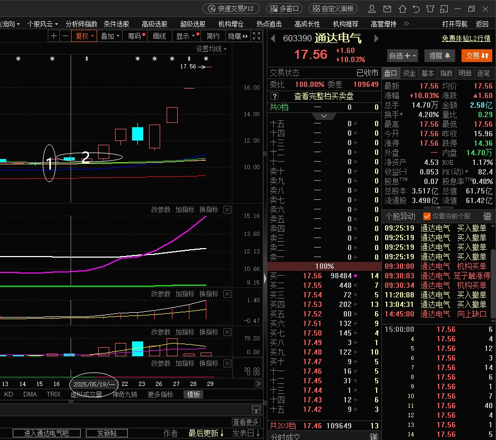Open 叠加 overlay dropdown
This screenshot has height=440, width=496.
click(110, 36)
